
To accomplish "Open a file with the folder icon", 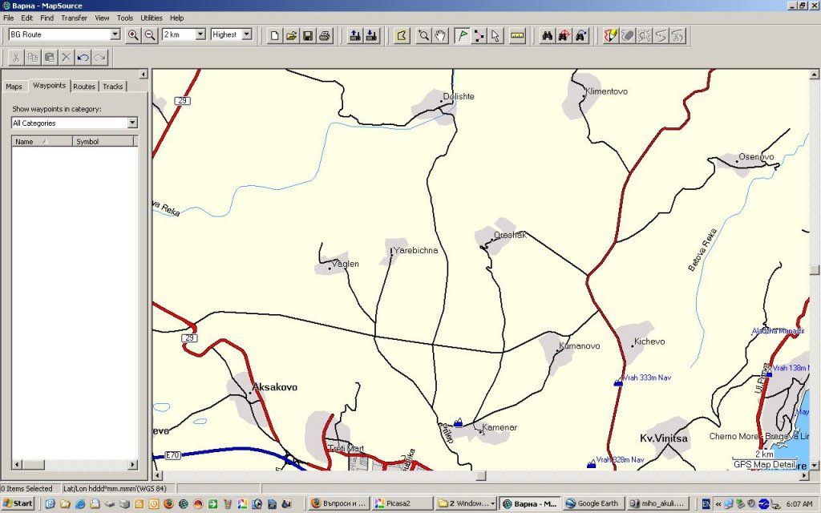I will click(x=291, y=35).
